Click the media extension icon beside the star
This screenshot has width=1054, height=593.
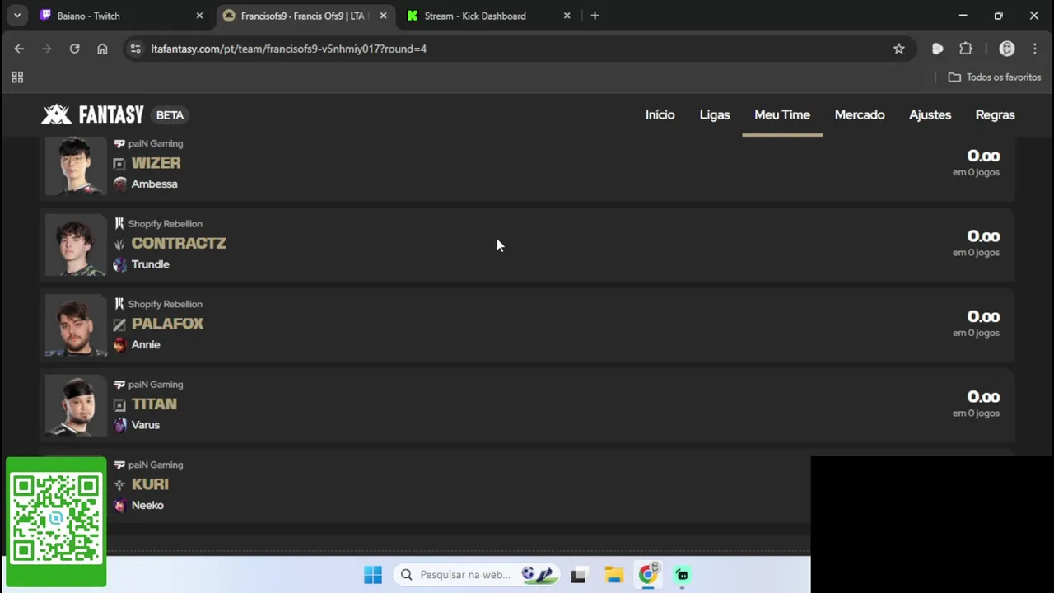(937, 49)
